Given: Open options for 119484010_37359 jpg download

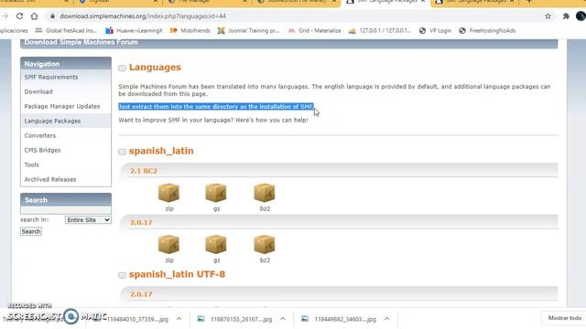Looking at the screenshot, I should (x=179, y=319).
